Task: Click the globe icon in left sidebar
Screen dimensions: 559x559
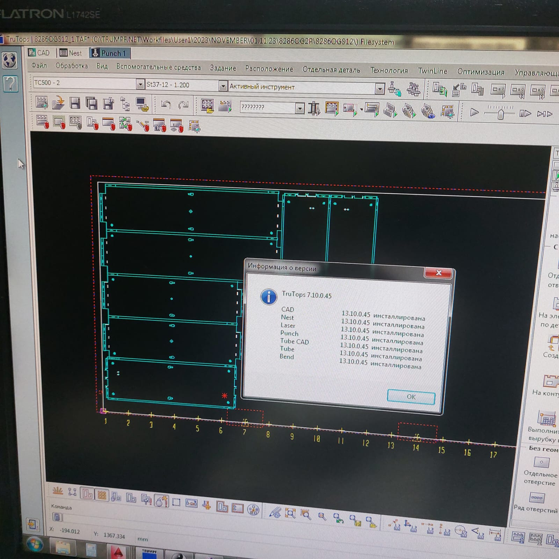Action: (10, 60)
